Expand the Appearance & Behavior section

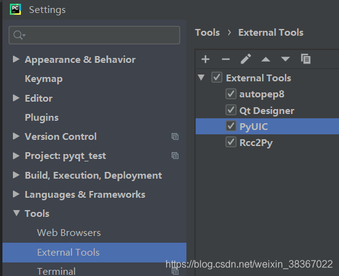tap(16, 59)
